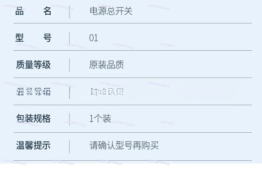Click vertical separator in the 型号 row
This screenshot has height=176, width=262.
tap(70, 38)
